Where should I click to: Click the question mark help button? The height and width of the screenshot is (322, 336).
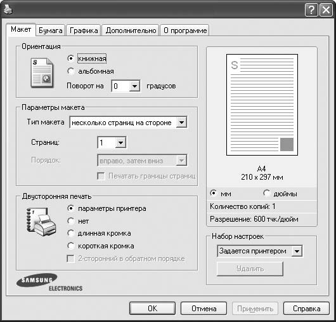pyautogui.click(x=311, y=10)
